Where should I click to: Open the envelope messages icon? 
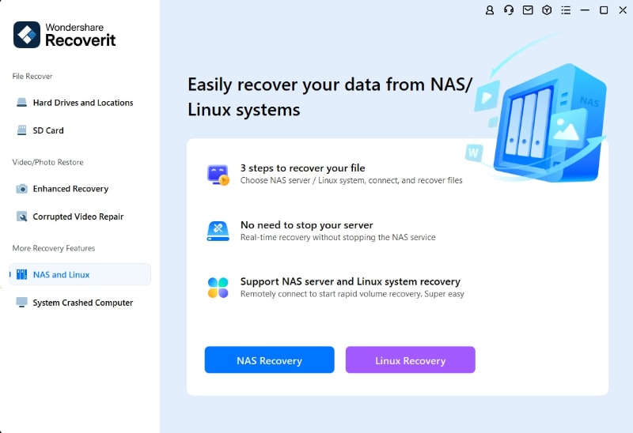528,10
